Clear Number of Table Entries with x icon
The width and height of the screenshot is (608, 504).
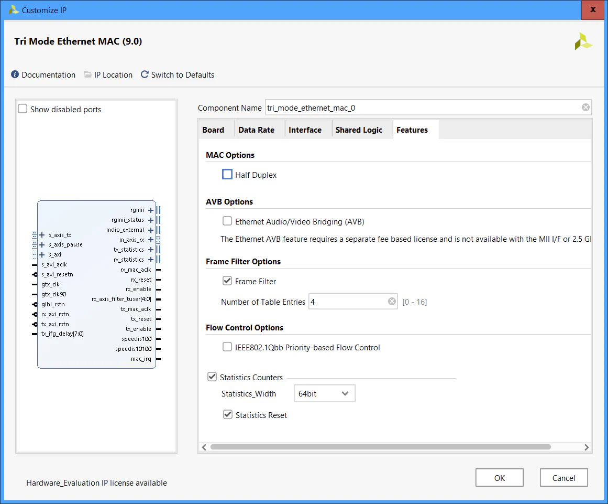(392, 301)
